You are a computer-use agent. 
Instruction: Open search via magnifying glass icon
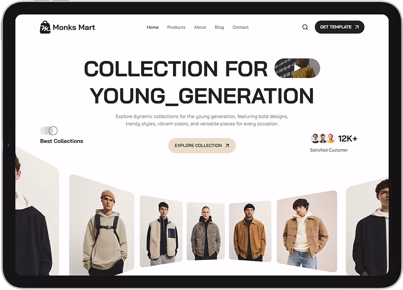(305, 27)
